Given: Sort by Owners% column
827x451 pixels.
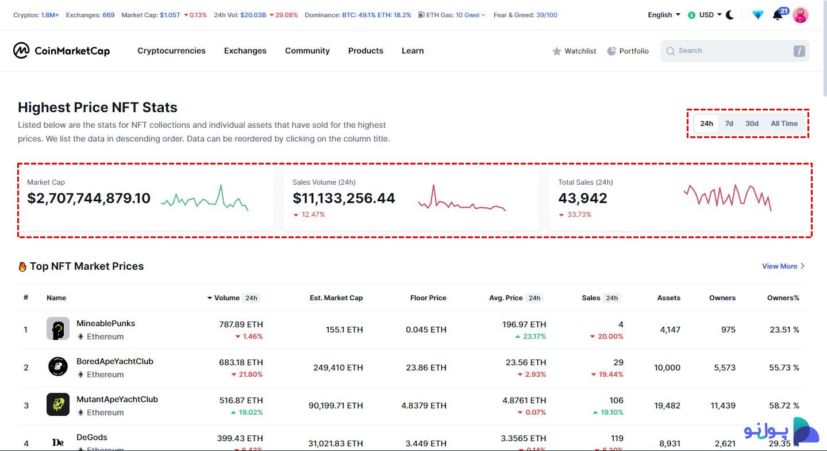Looking at the screenshot, I should [x=783, y=298].
